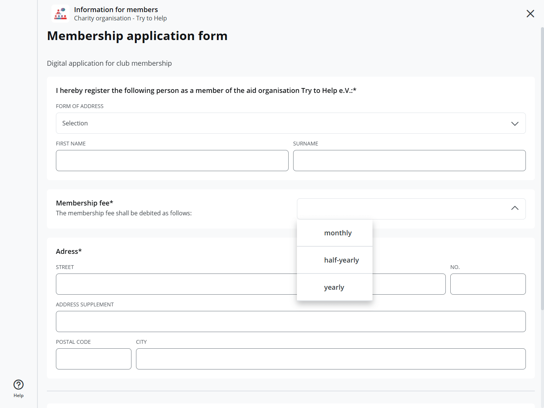Pick the yearly membership fee option
This screenshot has width=544, height=408.
tap(334, 287)
